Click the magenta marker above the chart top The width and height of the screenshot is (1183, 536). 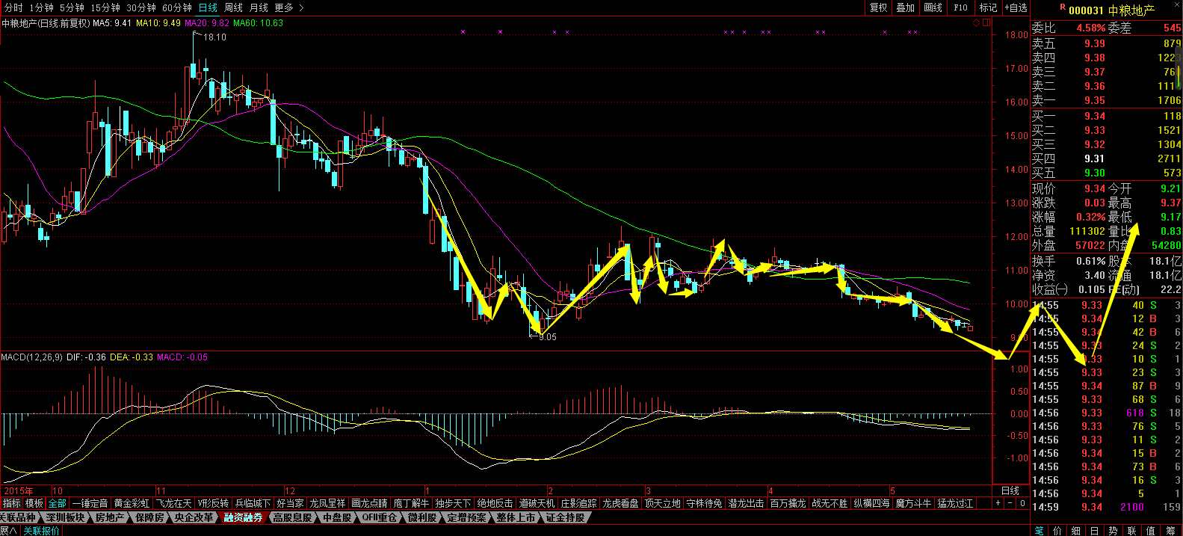point(463,32)
